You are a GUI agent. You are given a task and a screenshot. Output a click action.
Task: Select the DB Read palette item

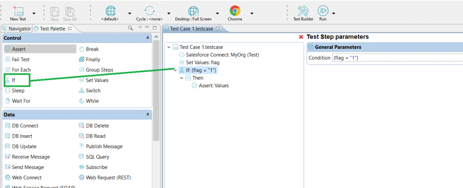[92, 136]
